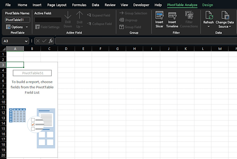The image size is (237, 159).
Task: Open the File menu
Action: click(x=8, y=5)
